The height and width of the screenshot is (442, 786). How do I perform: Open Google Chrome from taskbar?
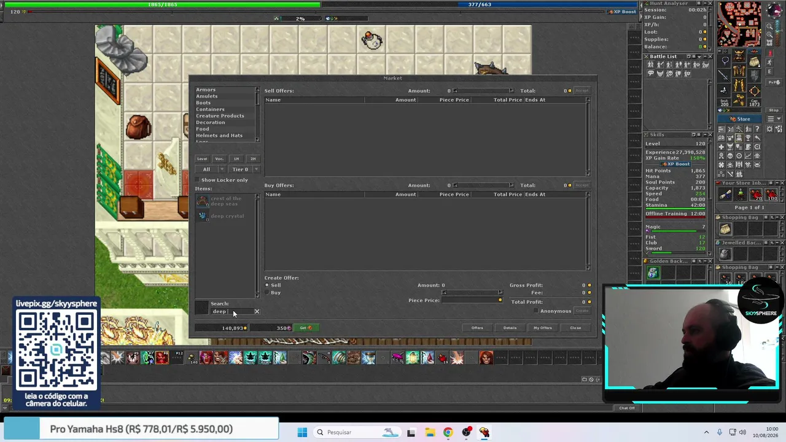448,432
